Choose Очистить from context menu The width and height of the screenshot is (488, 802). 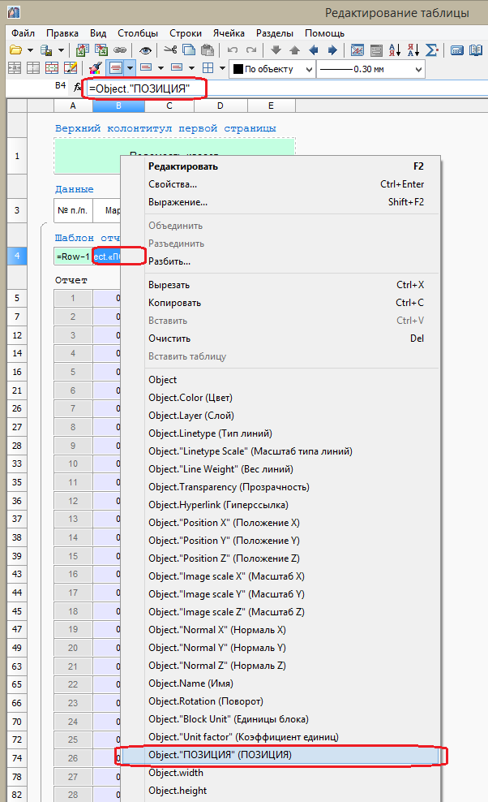pos(280,338)
